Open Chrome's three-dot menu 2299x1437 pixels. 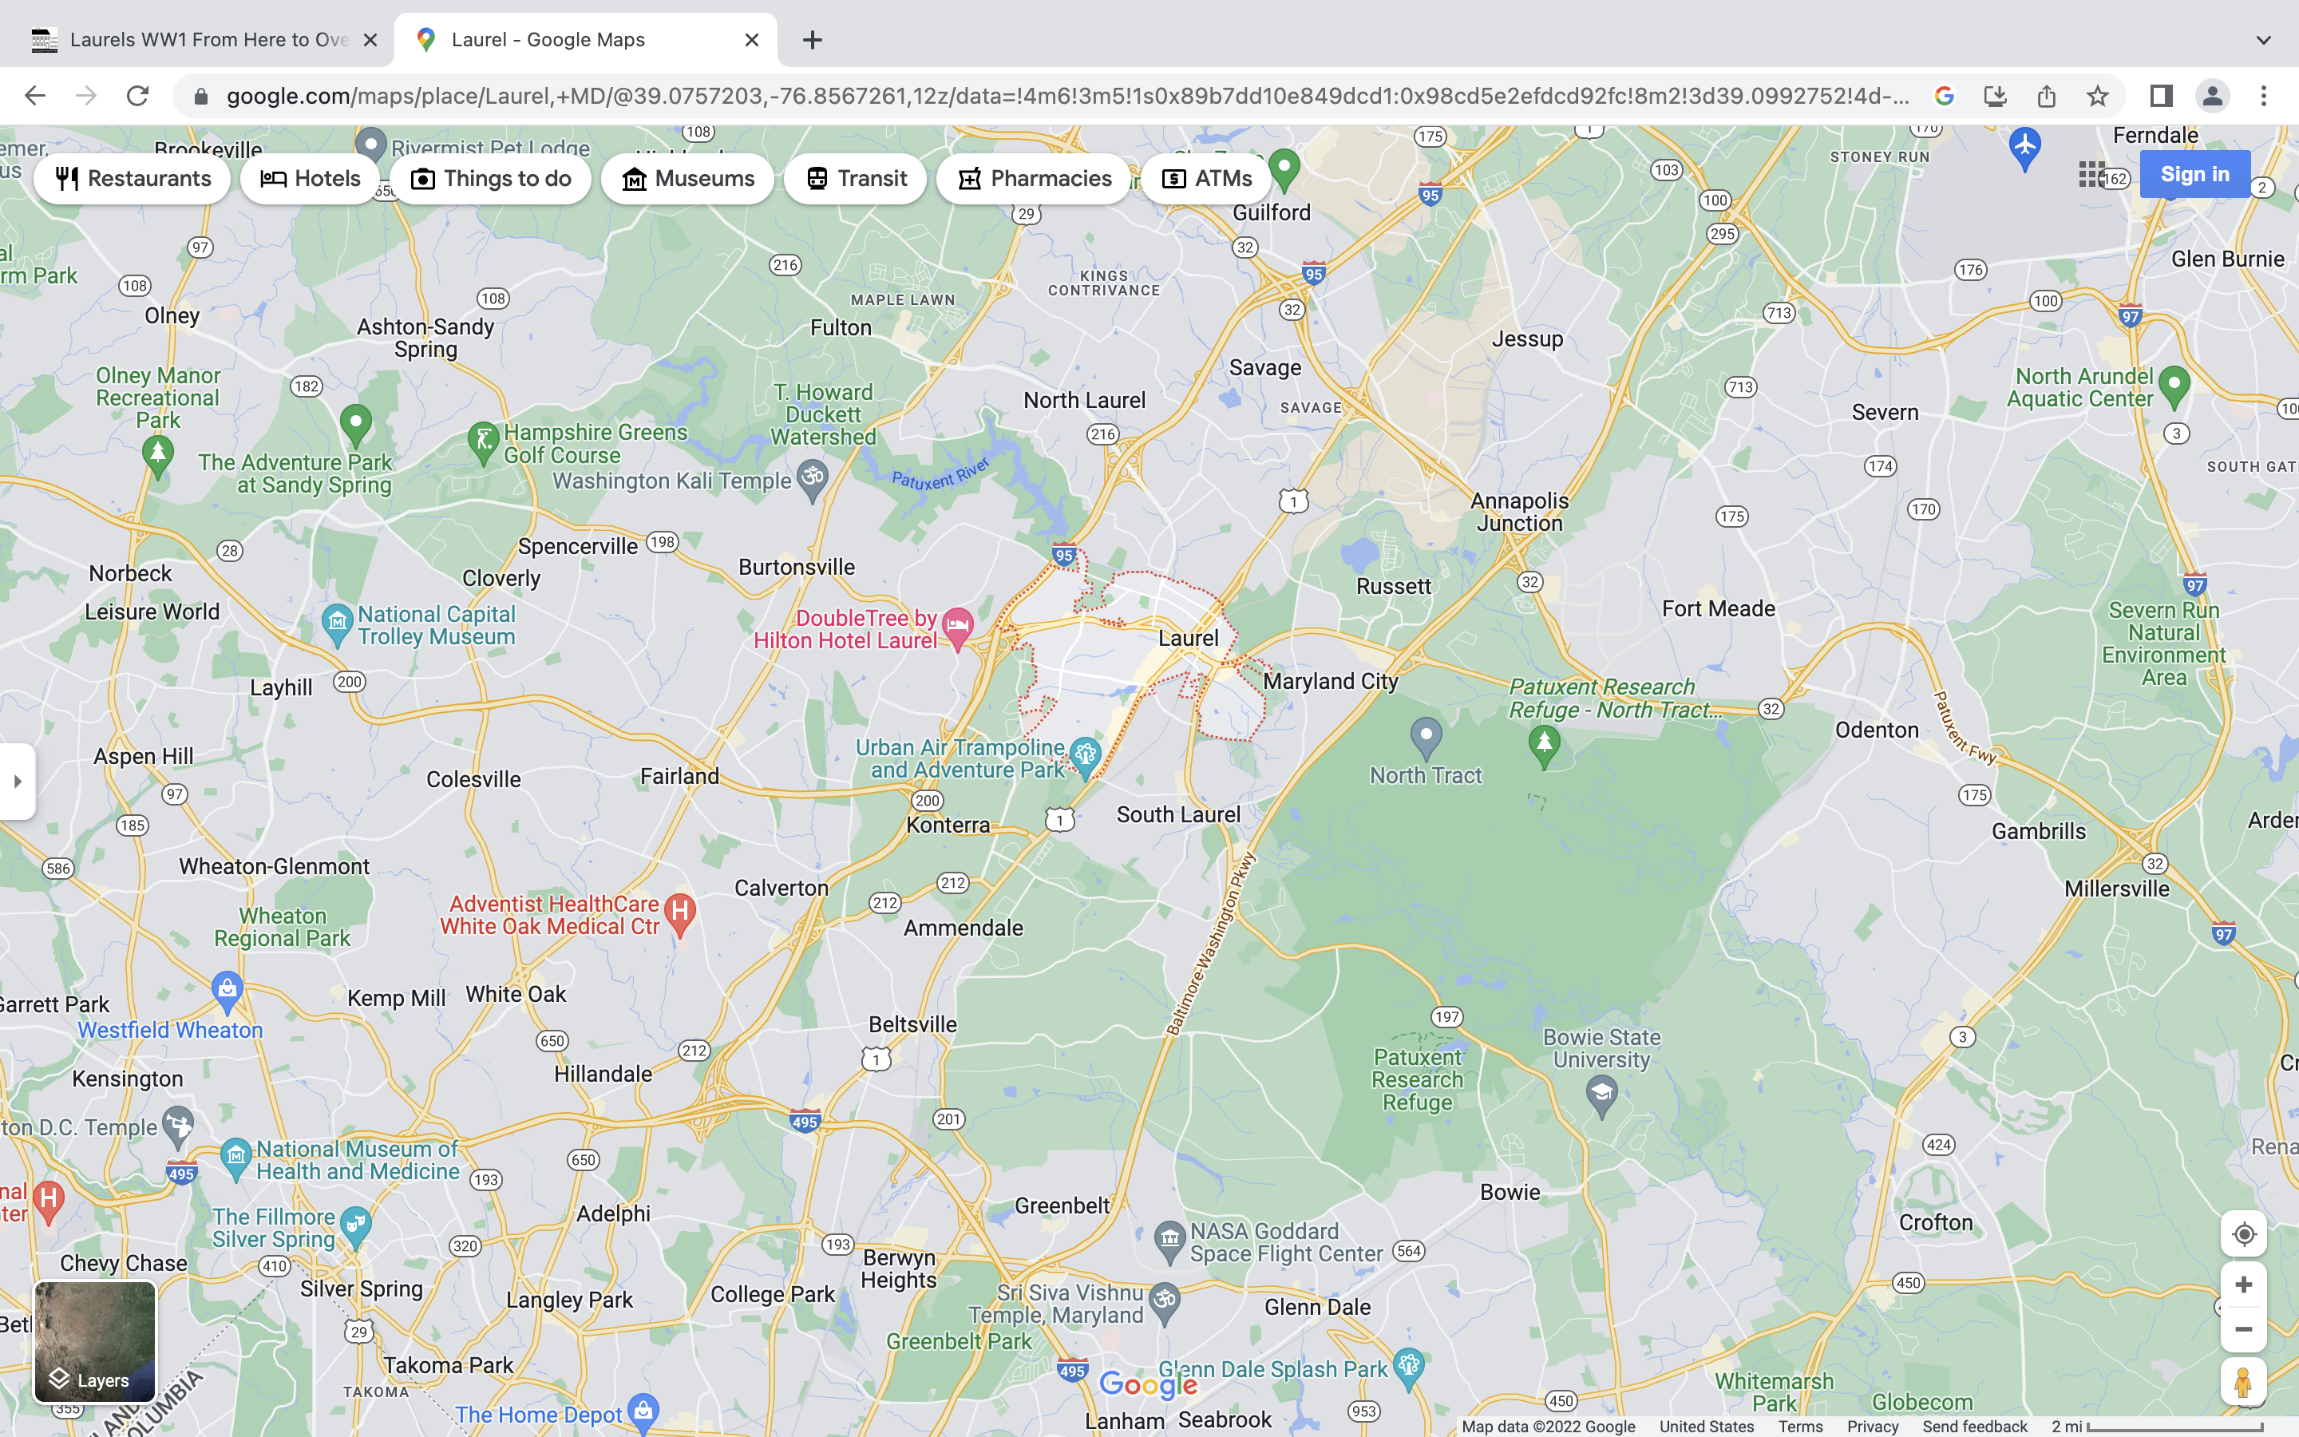[2263, 96]
